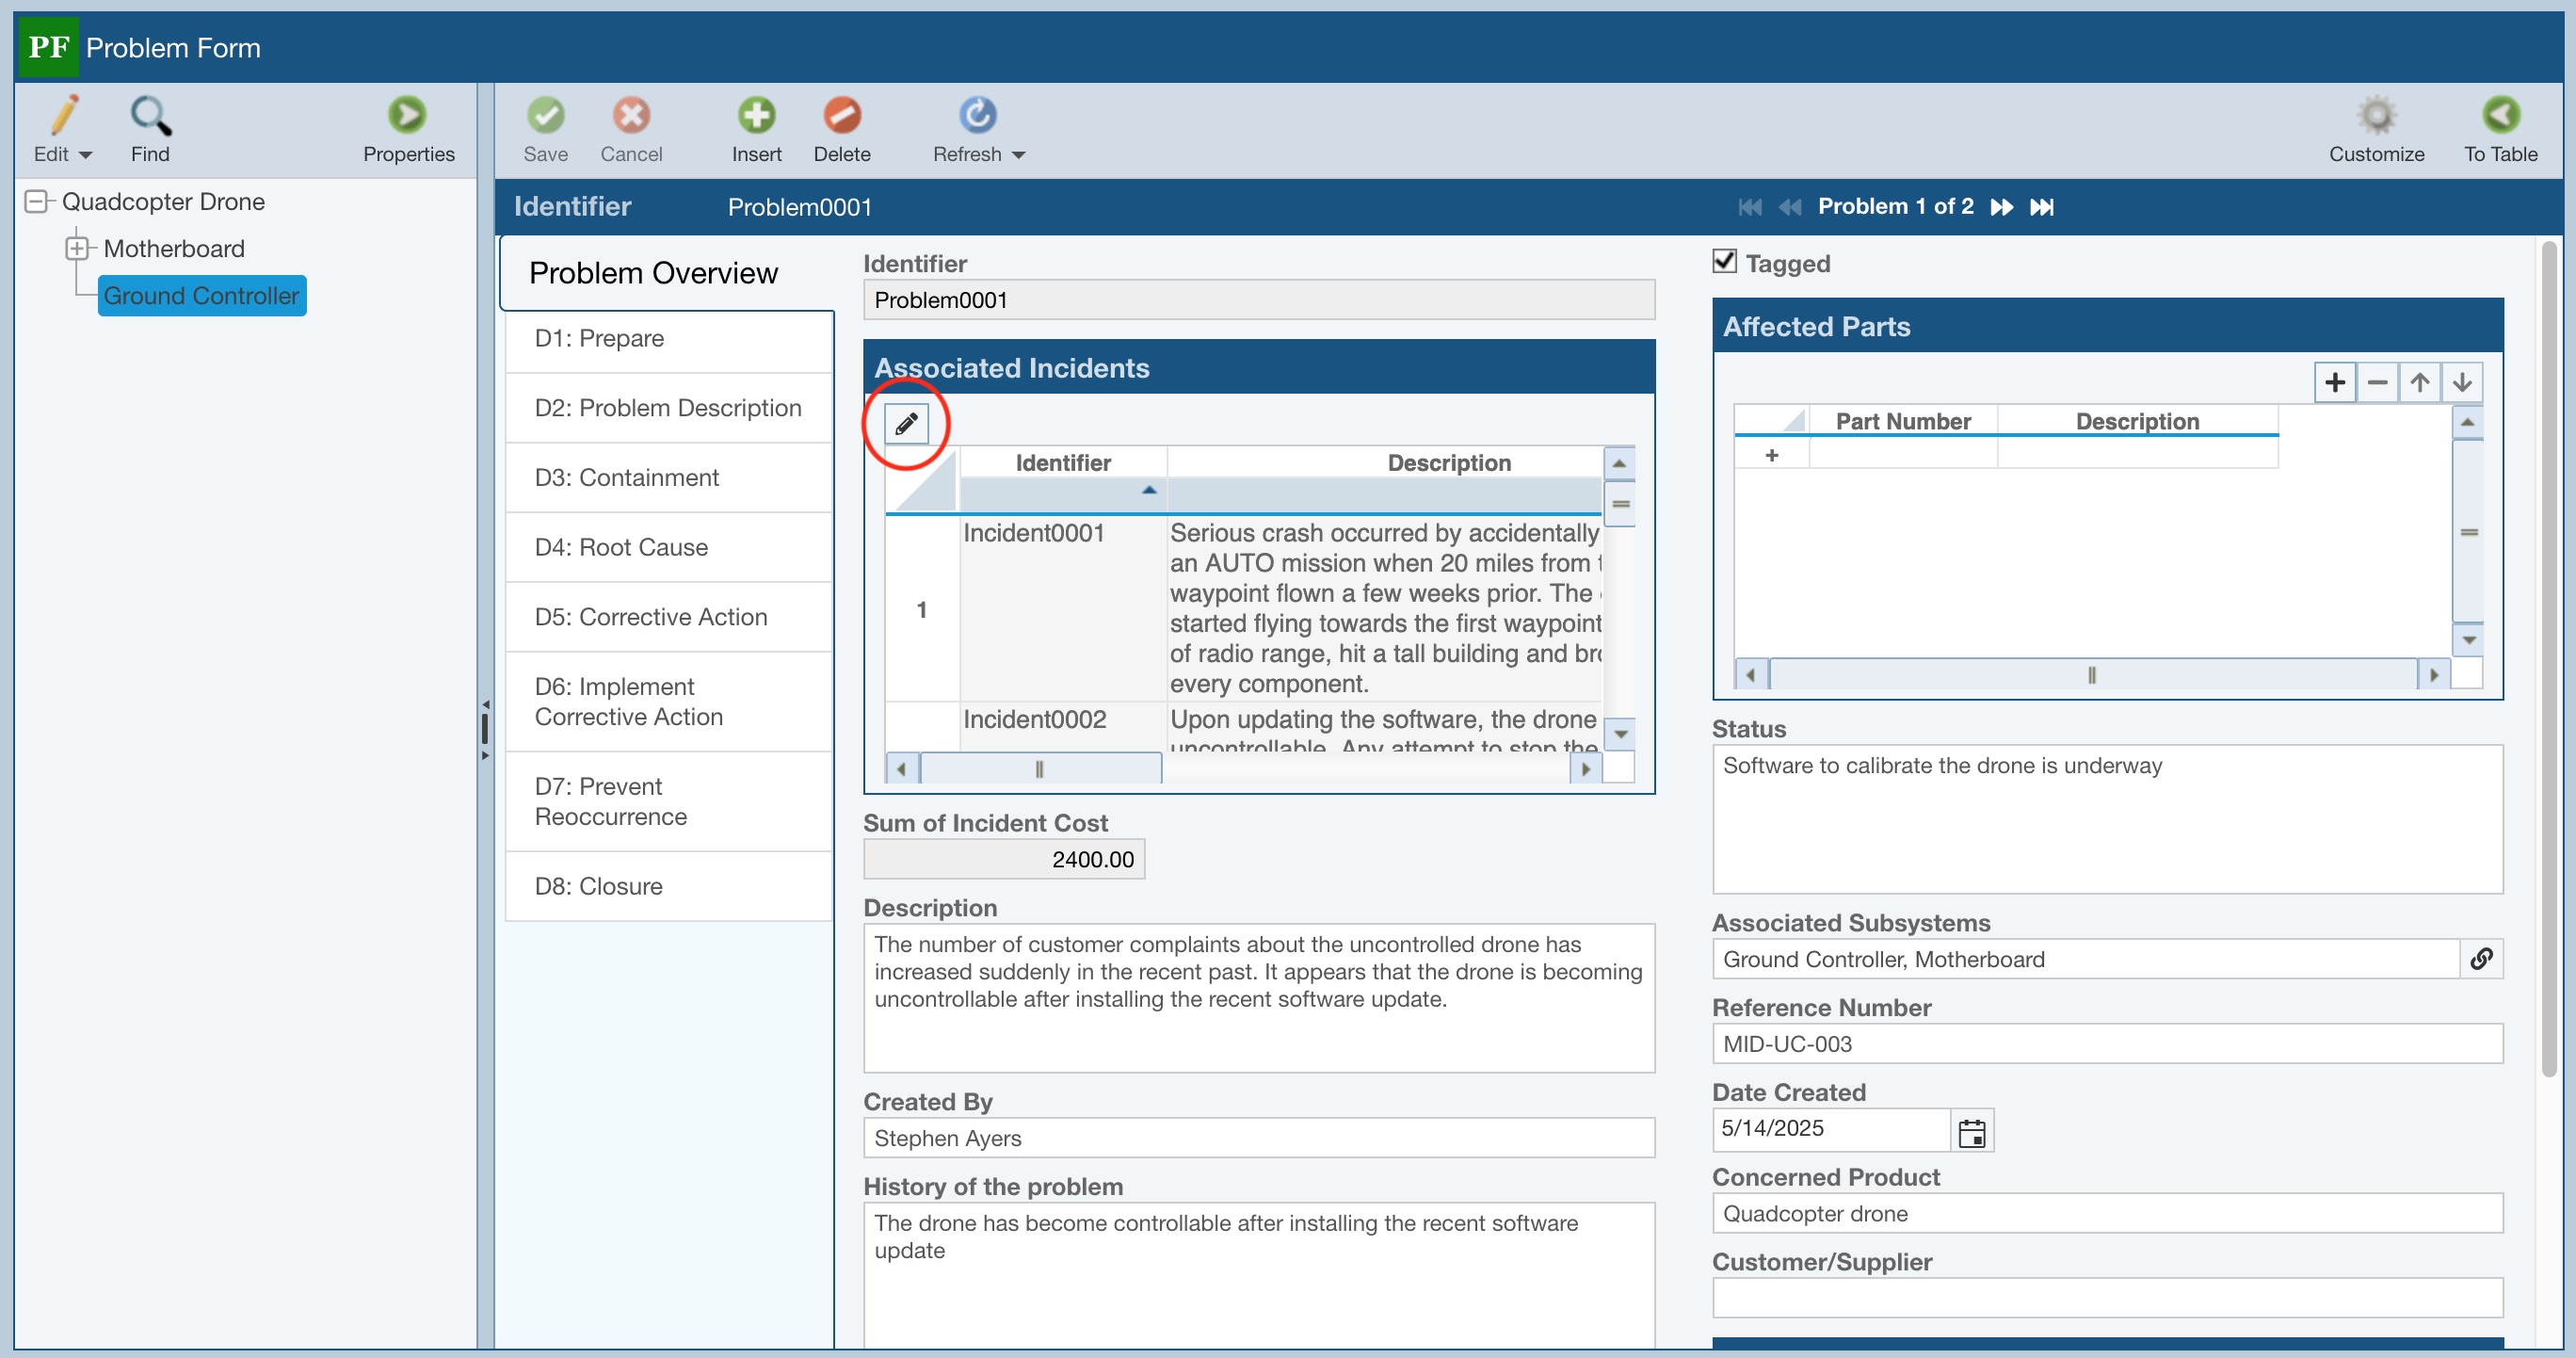Collapse the Quadcopter Drone tree node
This screenshot has width=2576, height=1358.
point(36,201)
